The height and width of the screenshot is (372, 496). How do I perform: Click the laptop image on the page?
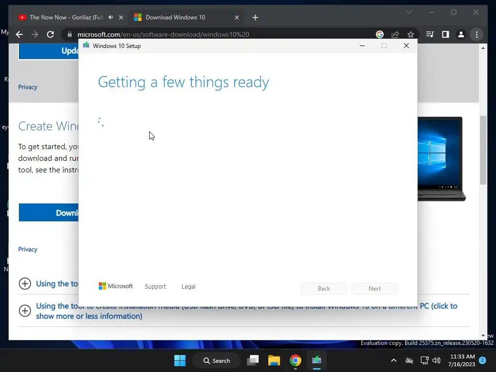442,159
